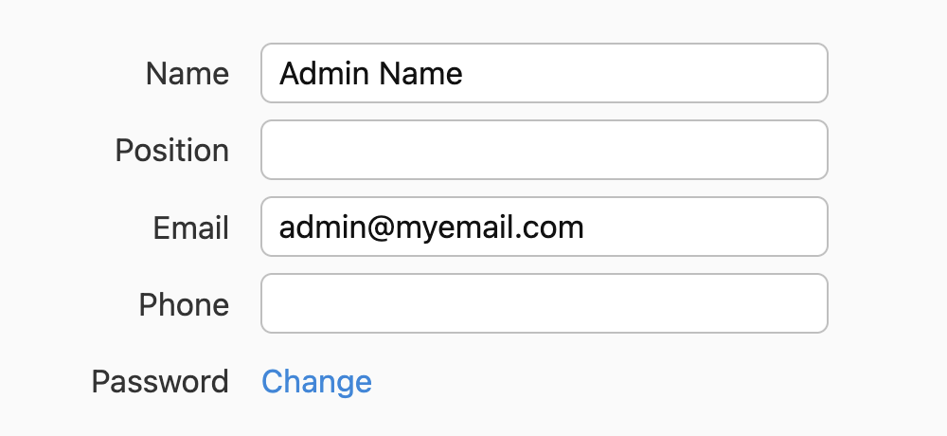Click the second word of "Admin Name" value
This screenshot has height=436, width=947.
pos(421,73)
